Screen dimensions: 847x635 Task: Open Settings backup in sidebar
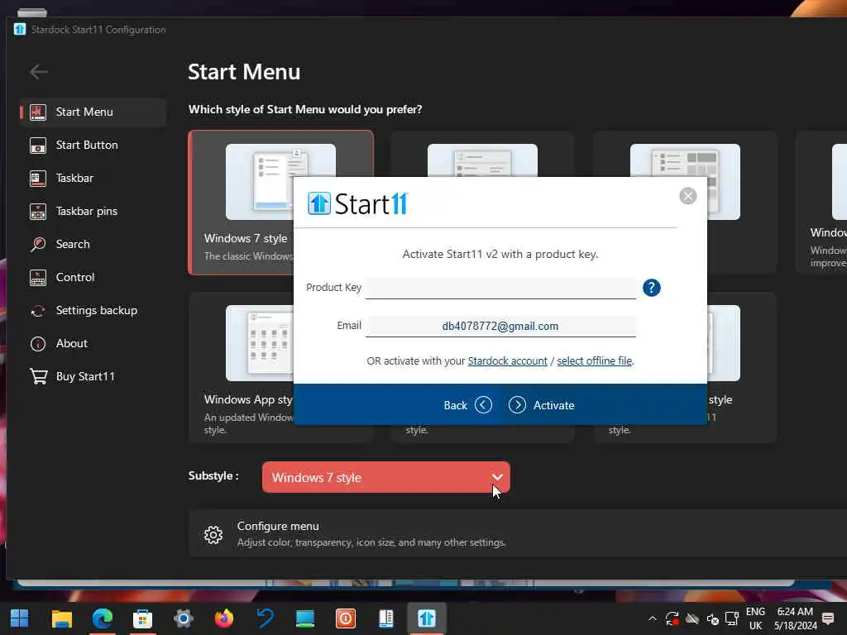[93, 311]
